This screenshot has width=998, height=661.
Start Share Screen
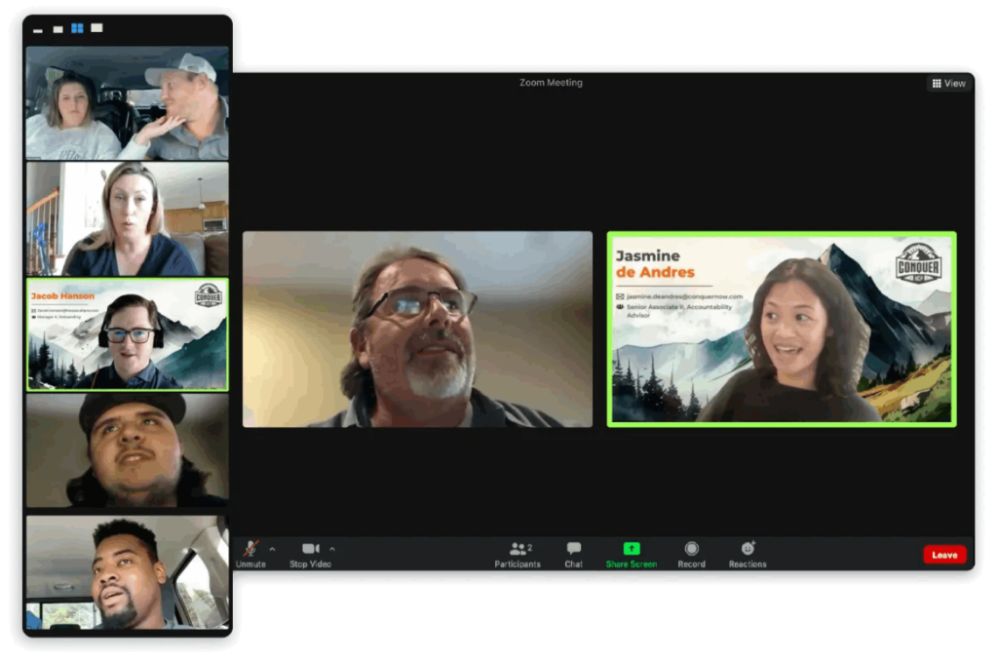pos(631,554)
